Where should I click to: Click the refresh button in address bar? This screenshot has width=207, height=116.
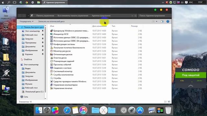pyautogui.click(x=136, y=16)
